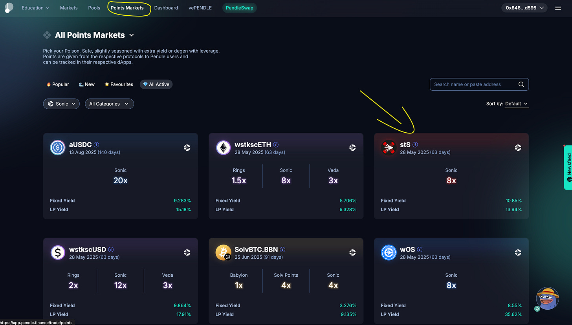Open the stS market title

pos(405,145)
